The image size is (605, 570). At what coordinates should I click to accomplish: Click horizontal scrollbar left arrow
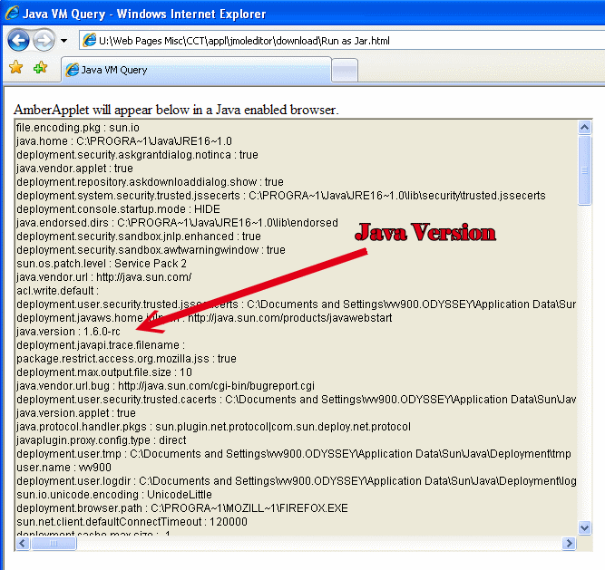click(23, 544)
